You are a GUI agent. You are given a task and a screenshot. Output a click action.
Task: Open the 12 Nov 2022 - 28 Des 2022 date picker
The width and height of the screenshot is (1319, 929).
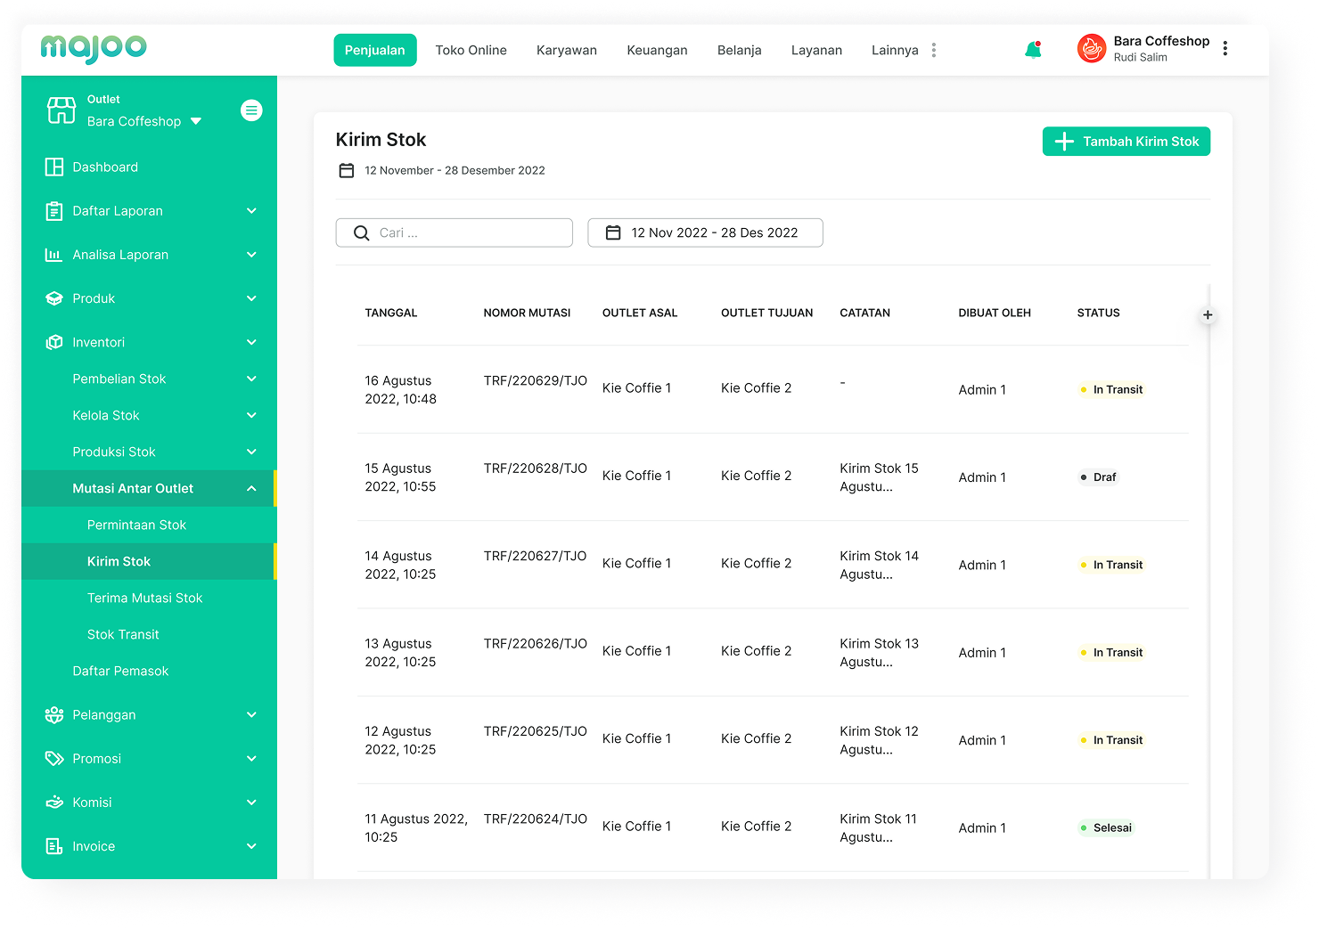pos(705,232)
